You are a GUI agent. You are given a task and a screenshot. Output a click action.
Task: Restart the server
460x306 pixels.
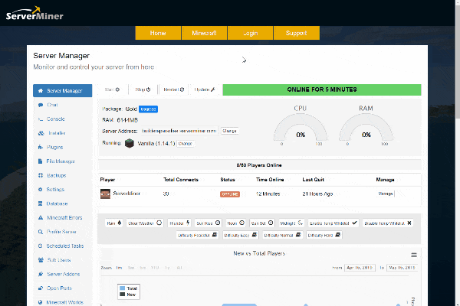point(174,90)
